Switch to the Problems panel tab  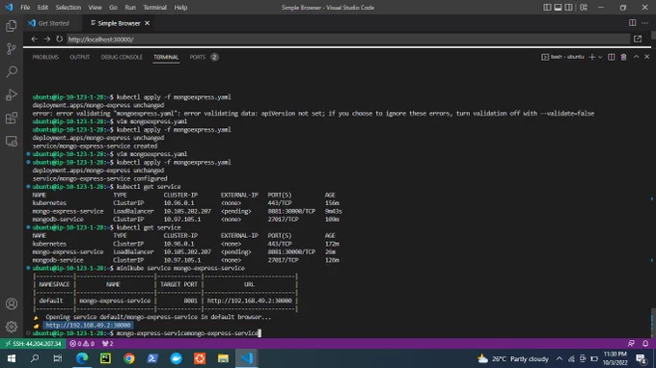(x=45, y=57)
